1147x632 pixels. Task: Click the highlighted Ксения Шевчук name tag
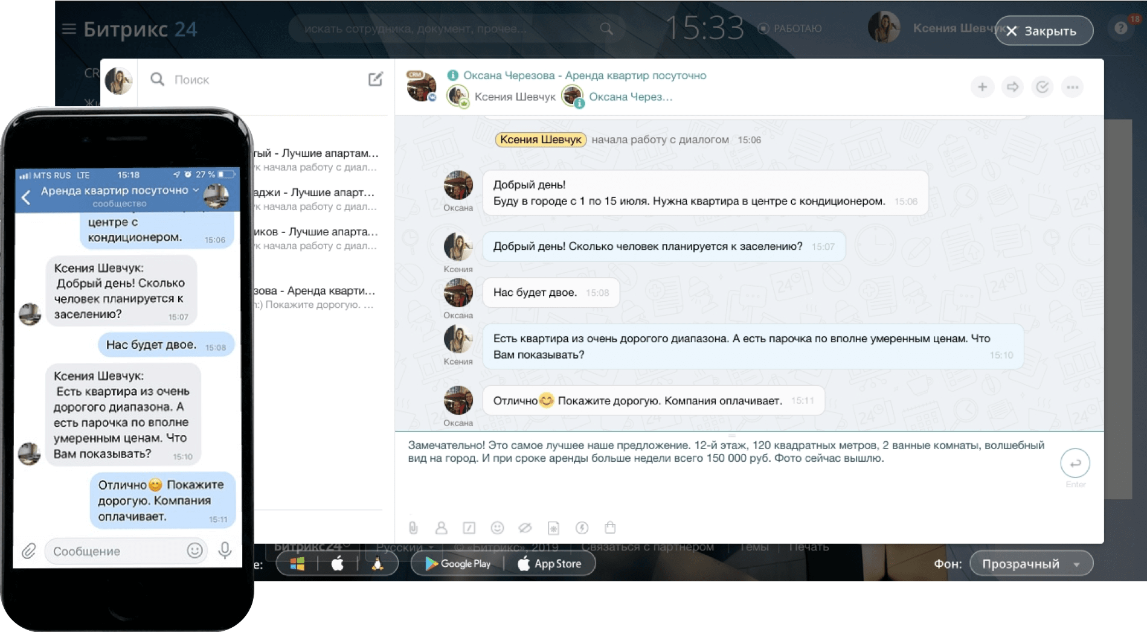pyautogui.click(x=541, y=139)
